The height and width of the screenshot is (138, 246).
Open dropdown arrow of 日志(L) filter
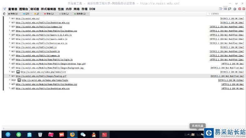(71, 14)
